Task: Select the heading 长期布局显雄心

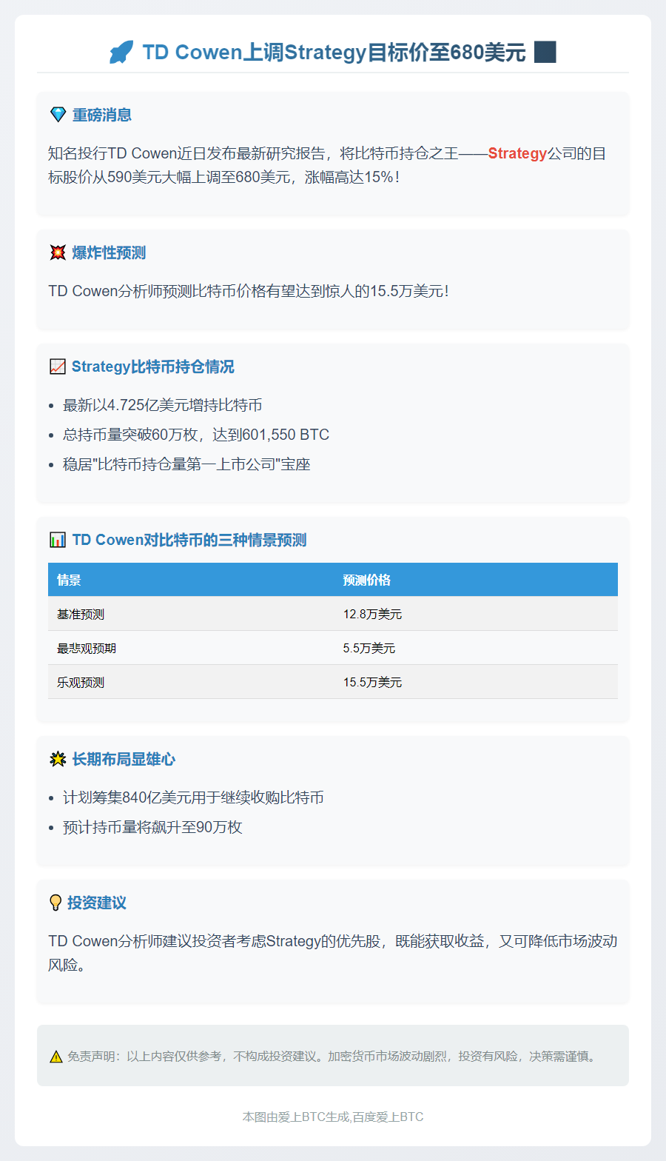Action: 124,759
